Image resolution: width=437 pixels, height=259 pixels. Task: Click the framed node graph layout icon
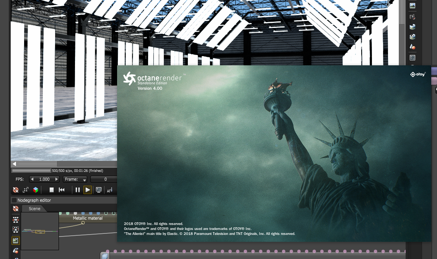[16, 230]
